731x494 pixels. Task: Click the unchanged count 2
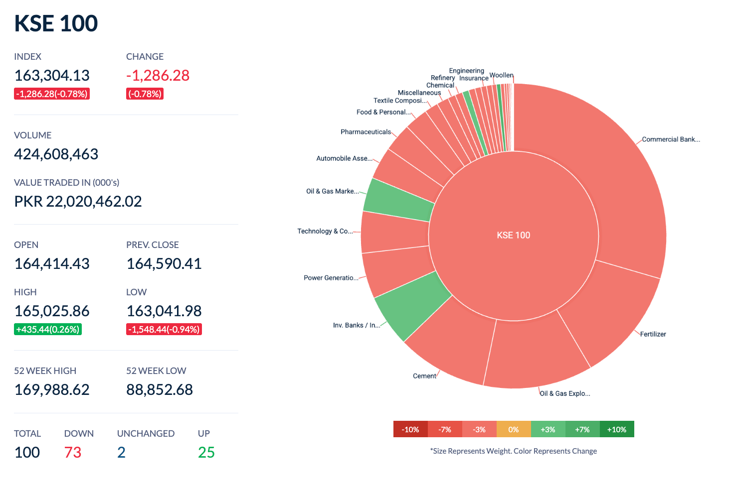pos(121,452)
